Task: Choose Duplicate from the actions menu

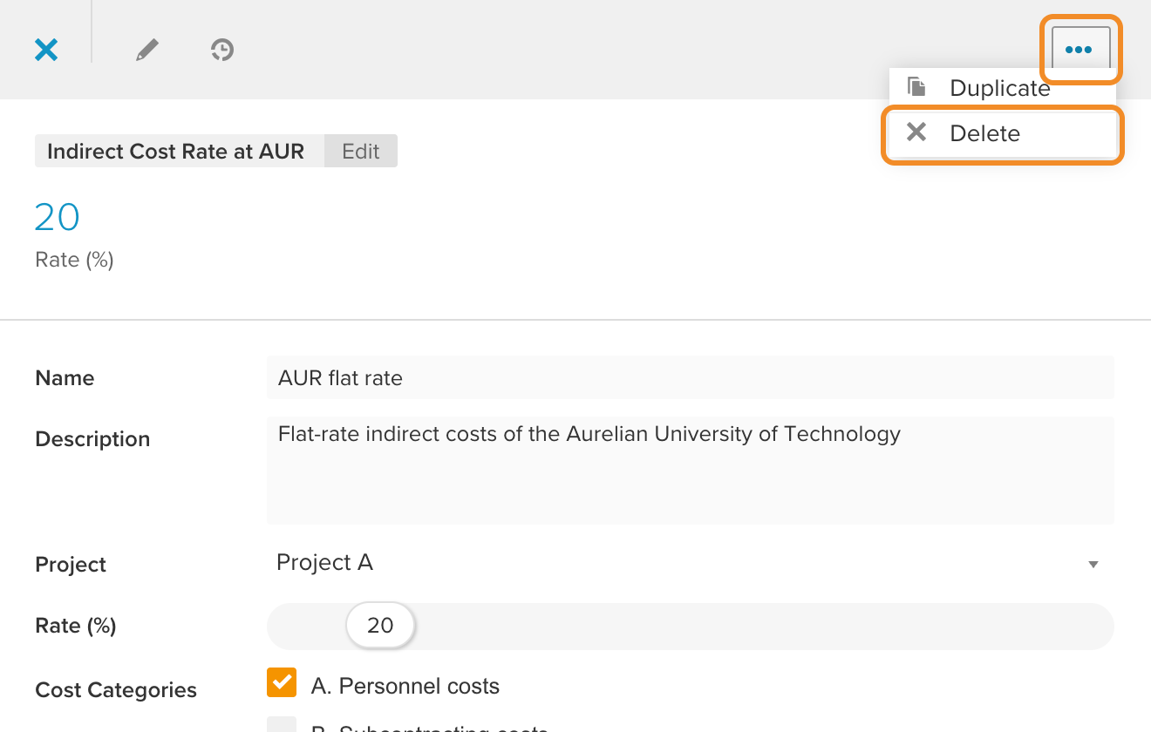Action: [1003, 87]
